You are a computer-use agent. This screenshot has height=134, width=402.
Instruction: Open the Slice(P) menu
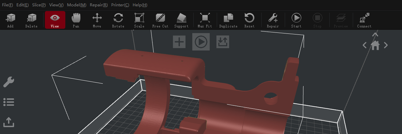coord(39,5)
